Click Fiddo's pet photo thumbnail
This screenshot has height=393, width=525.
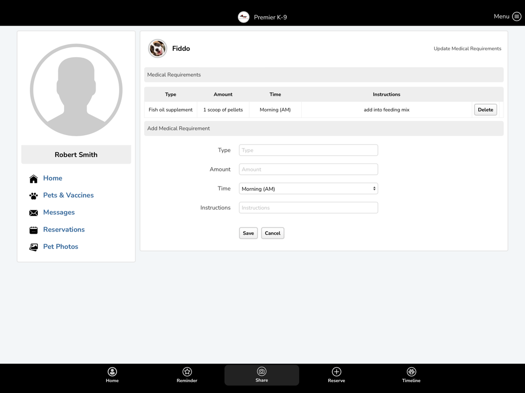click(x=157, y=48)
